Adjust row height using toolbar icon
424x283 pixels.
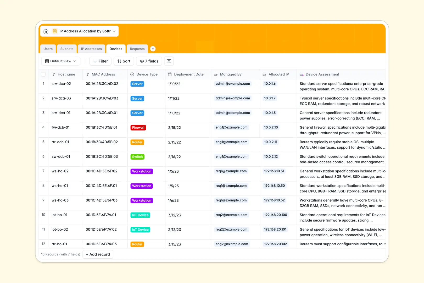click(x=169, y=61)
